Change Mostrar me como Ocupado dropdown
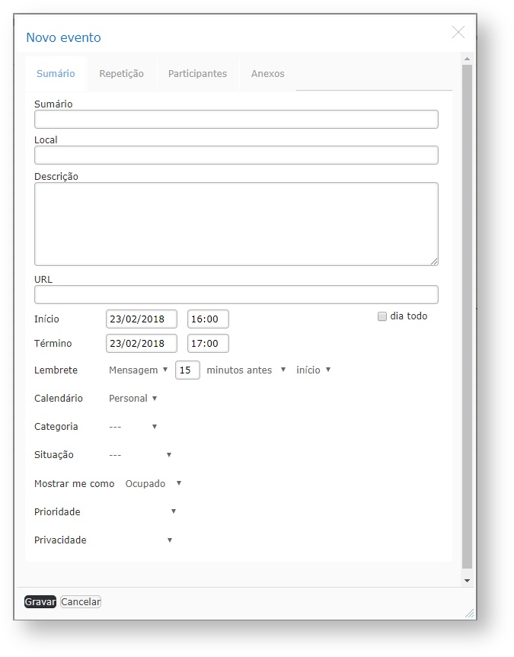The image size is (514, 657). [x=154, y=484]
